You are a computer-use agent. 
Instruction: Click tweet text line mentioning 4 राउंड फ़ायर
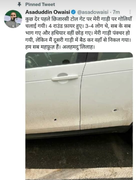click(x=78, y=26)
